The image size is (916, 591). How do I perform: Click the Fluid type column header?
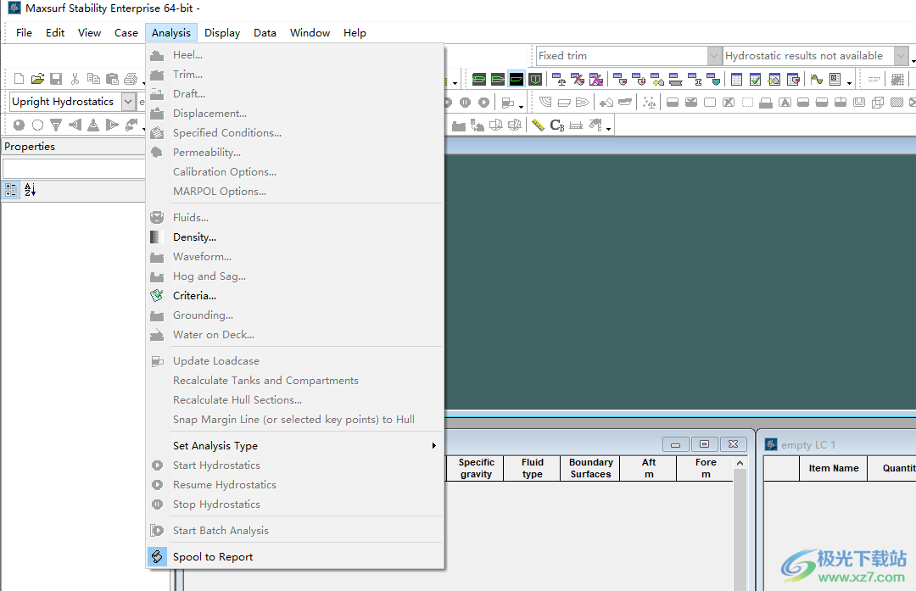[x=532, y=468]
